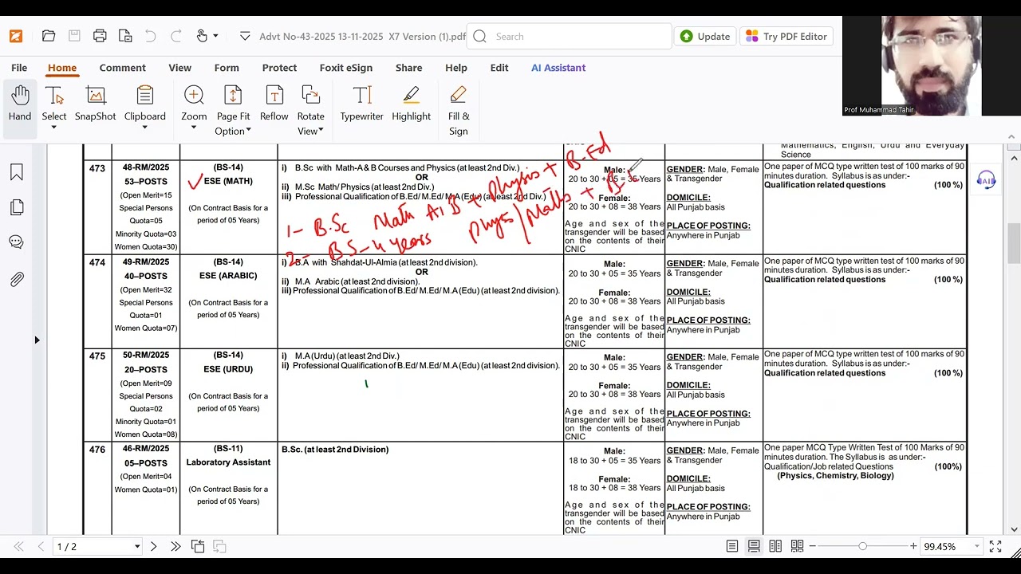This screenshot has width=1021, height=574.
Task: Click the Update button
Action: 705,36
